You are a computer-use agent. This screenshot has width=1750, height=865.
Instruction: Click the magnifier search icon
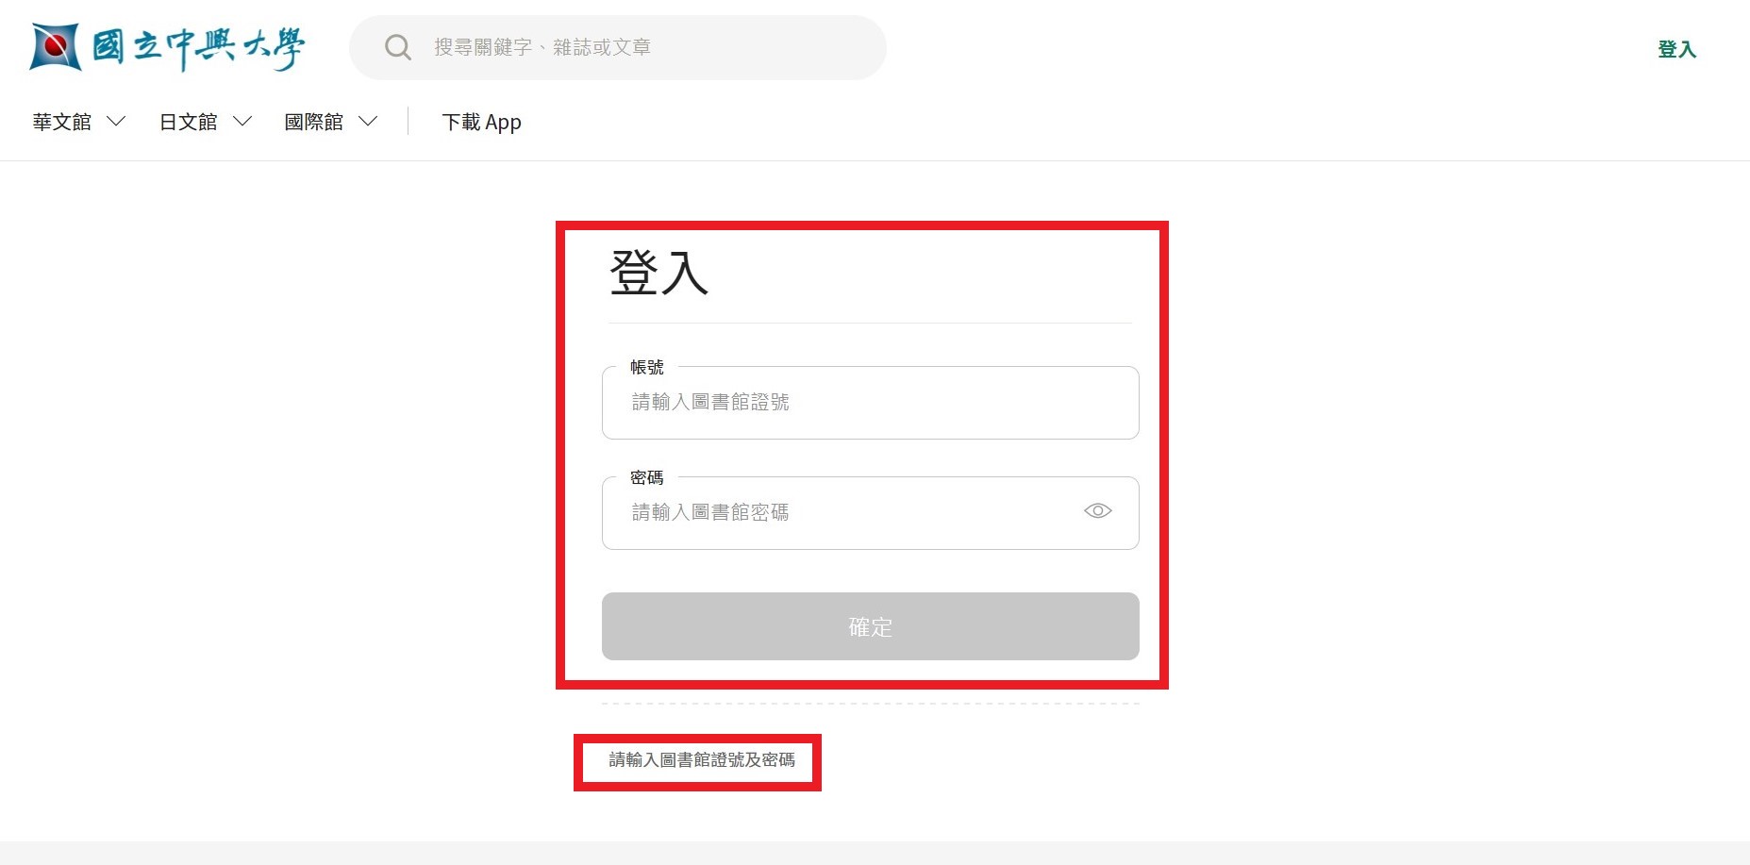[398, 47]
